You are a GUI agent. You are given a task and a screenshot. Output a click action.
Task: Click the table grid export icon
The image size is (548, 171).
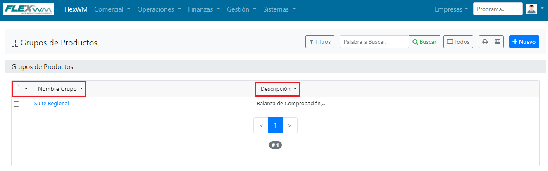[498, 42]
